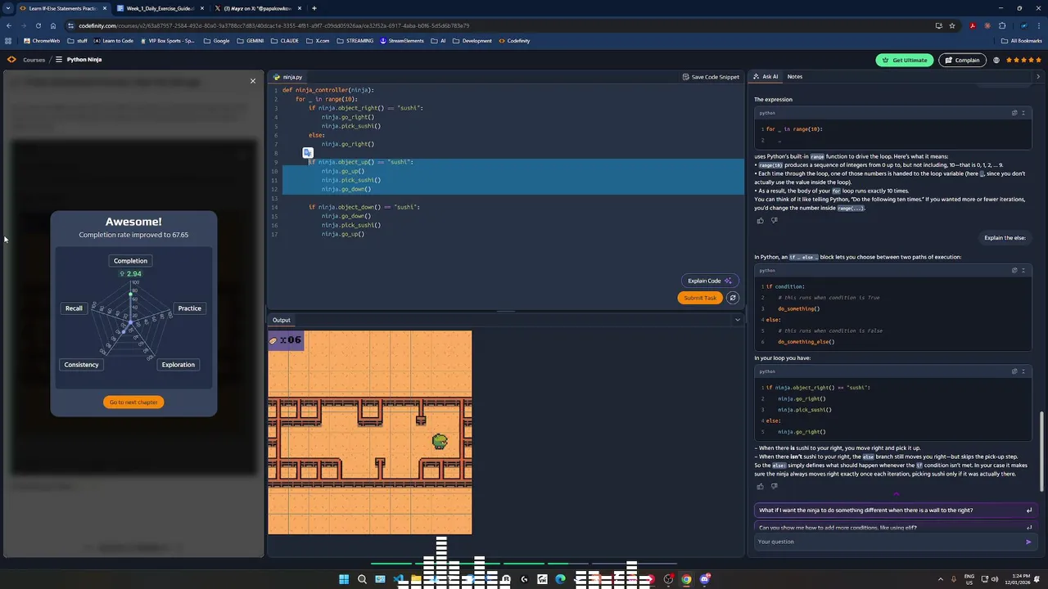The width and height of the screenshot is (1048, 589).
Task: Copy the object_right code block
Action: pyautogui.click(x=1014, y=371)
